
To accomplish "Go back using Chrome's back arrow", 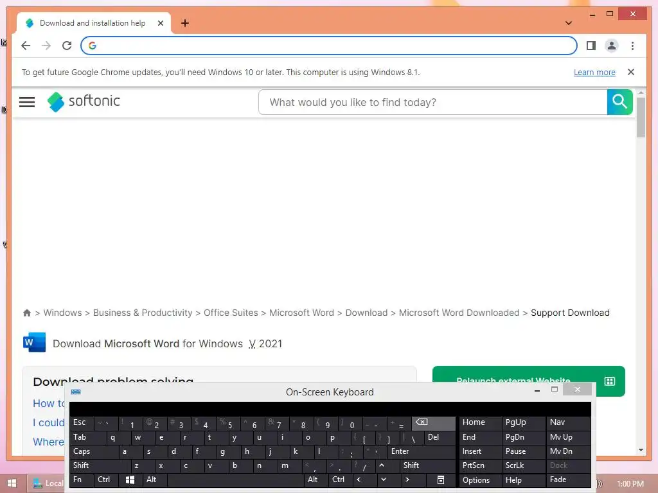I will tap(26, 46).
